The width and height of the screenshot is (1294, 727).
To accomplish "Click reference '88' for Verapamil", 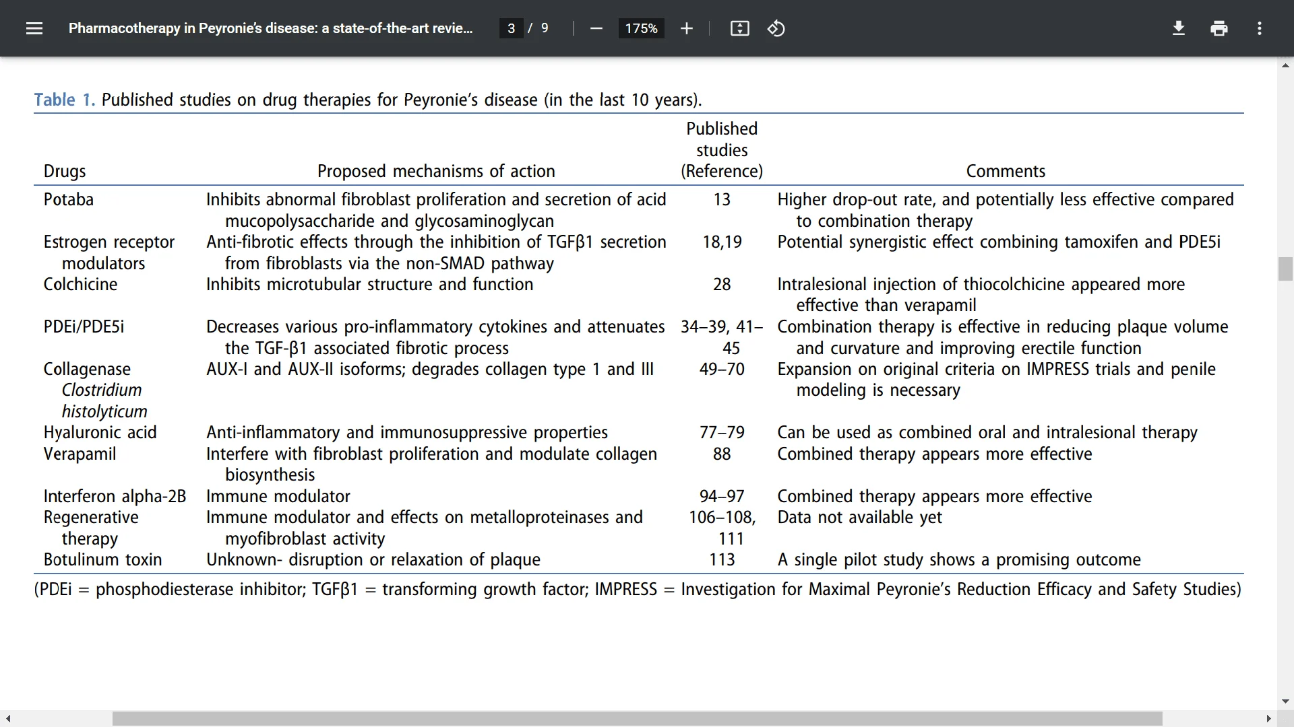I will pos(722,454).
